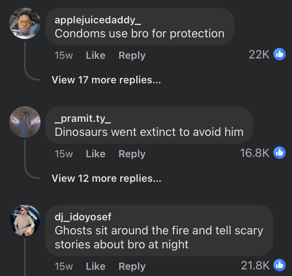View the 22K reactions count

259,55
